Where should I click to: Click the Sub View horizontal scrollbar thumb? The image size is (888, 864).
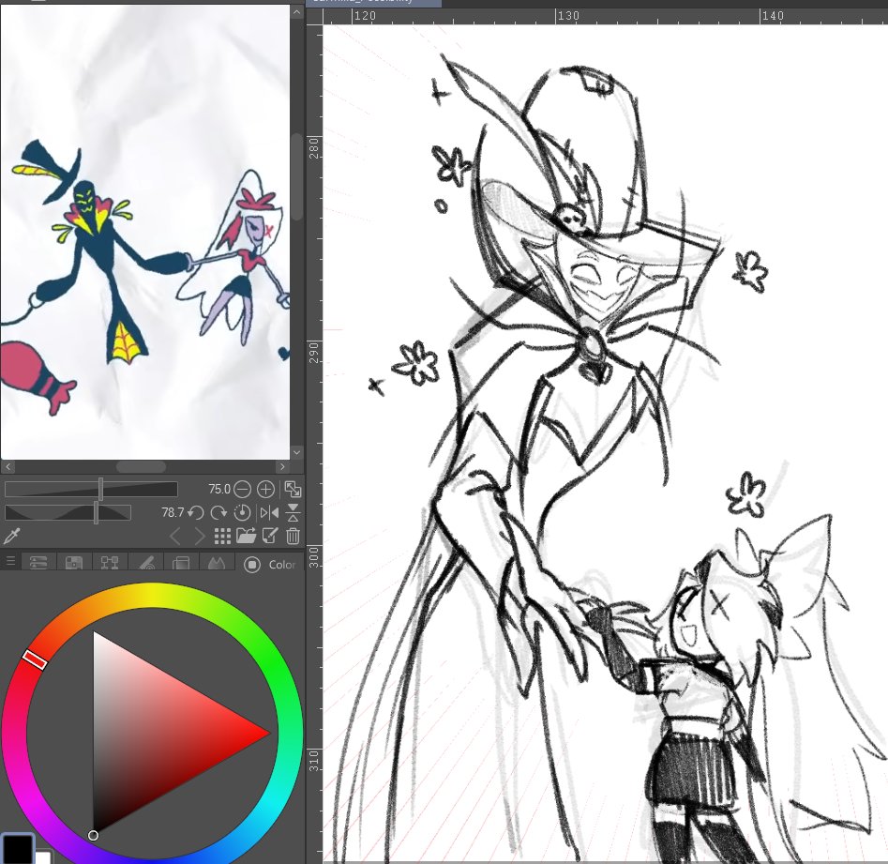coord(141,467)
